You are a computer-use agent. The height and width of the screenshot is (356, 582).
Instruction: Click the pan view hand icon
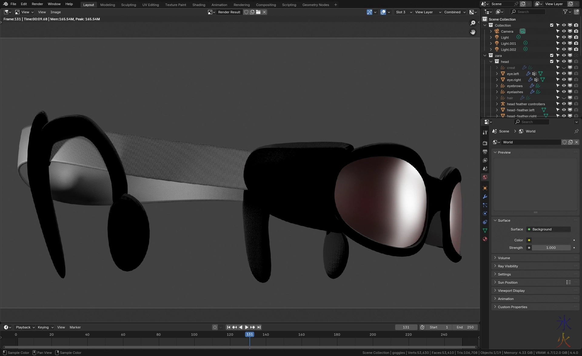(473, 32)
